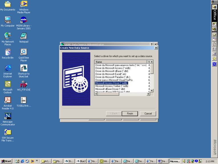
Task: Select Microsoft dBase Driver (*.dbf) row
Action: 110,89
